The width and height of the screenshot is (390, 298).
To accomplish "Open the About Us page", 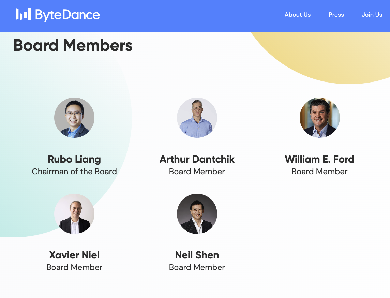I will [298, 15].
